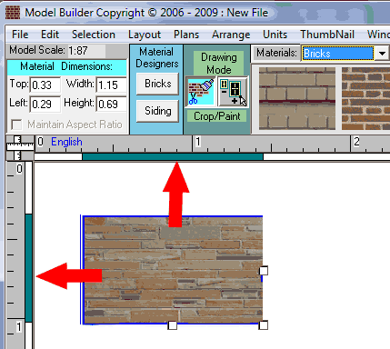Open the Bricks material designer
The width and height of the screenshot is (390, 349).
pos(157,84)
